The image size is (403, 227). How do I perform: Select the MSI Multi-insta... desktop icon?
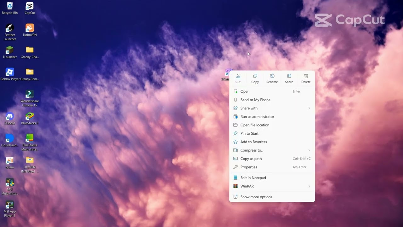[10, 187]
